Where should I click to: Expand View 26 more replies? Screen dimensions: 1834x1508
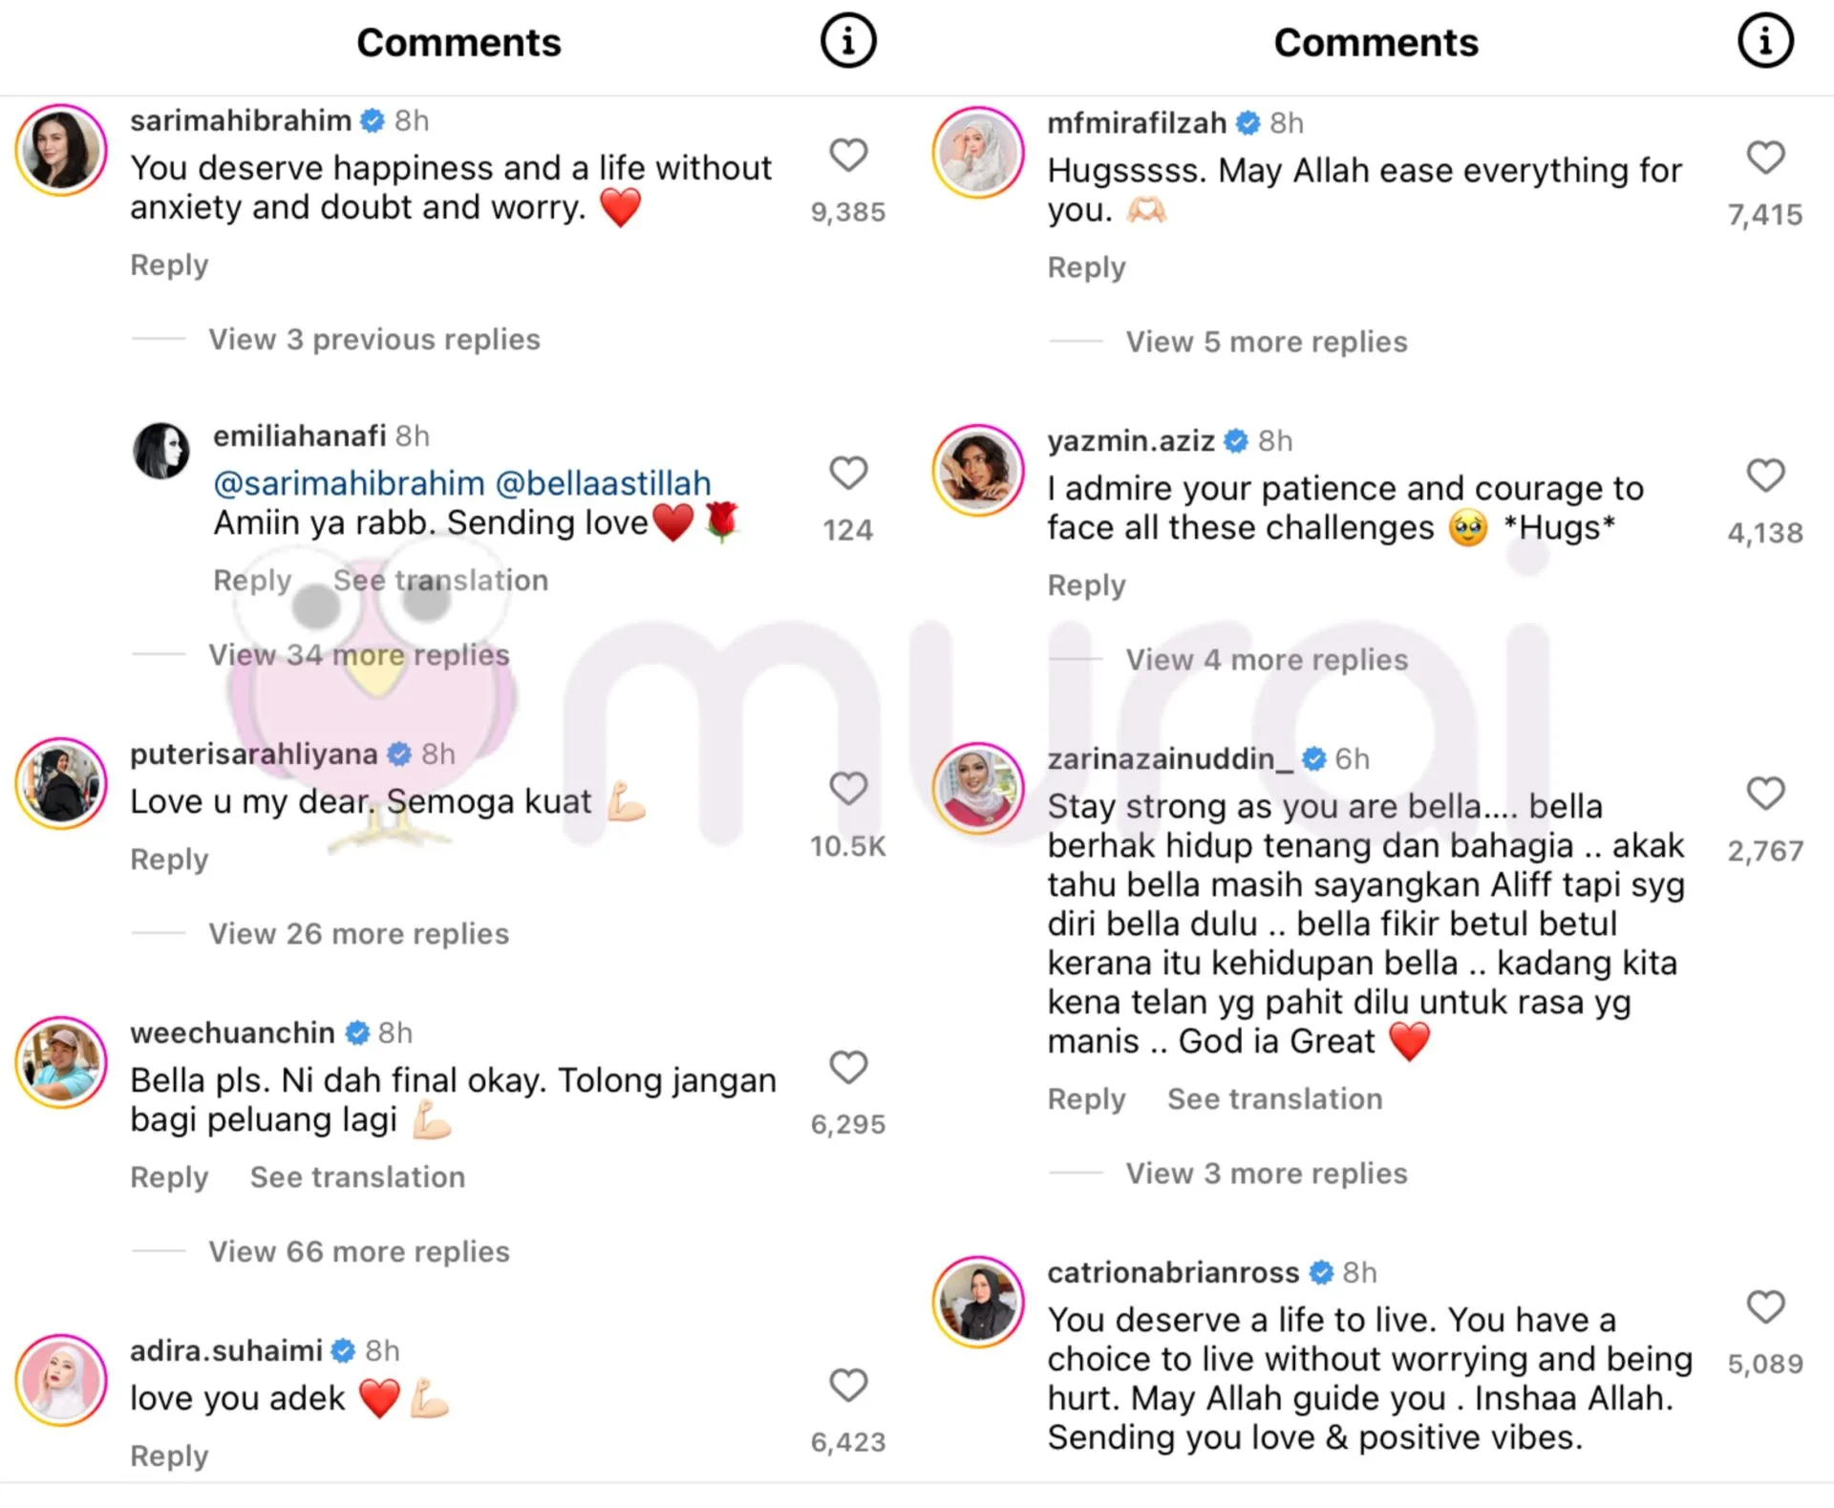pos(358,933)
